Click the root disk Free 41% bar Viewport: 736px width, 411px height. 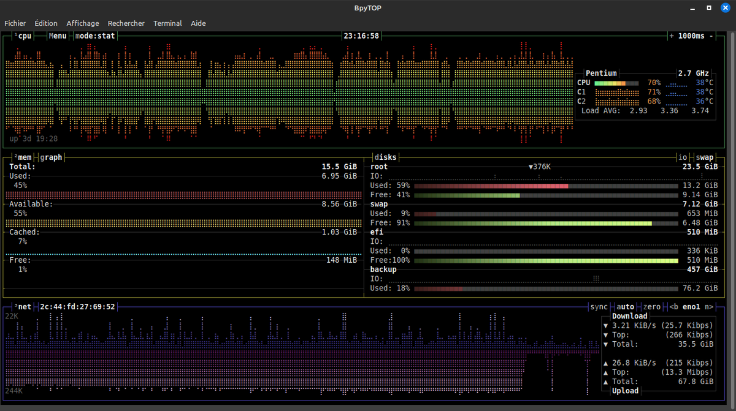546,195
